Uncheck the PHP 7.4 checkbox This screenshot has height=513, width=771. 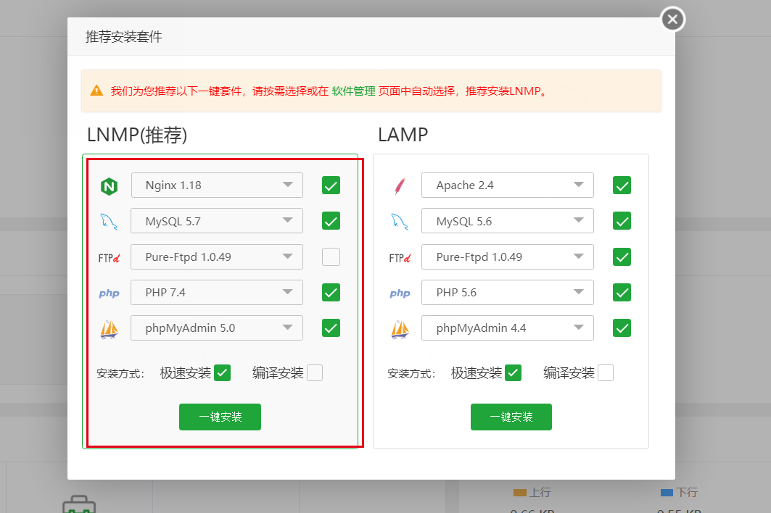[331, 293]
